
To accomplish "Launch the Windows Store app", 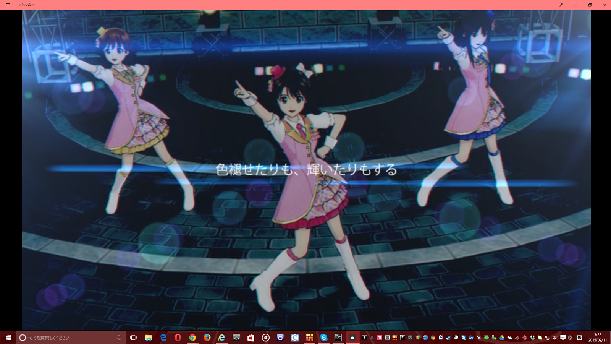I will pos(251,338).
